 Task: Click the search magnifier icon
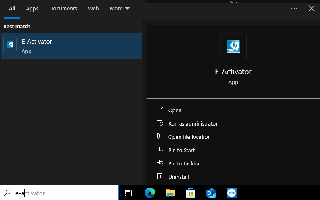pyautogui.click(x=7, y=193)
